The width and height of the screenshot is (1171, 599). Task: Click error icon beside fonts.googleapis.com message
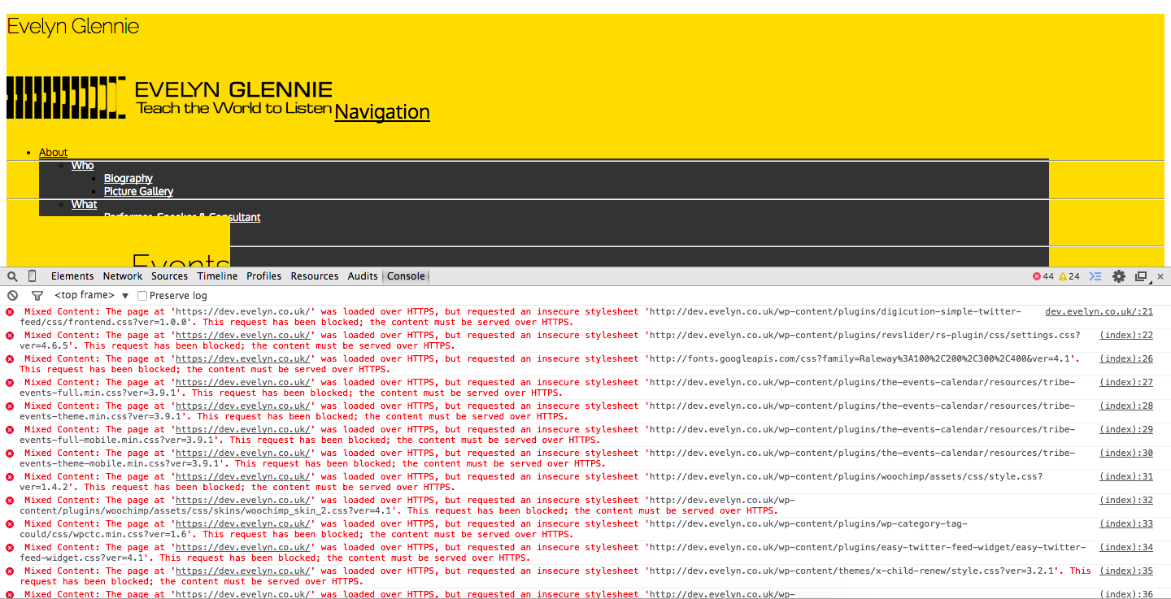tap(10, 359)
